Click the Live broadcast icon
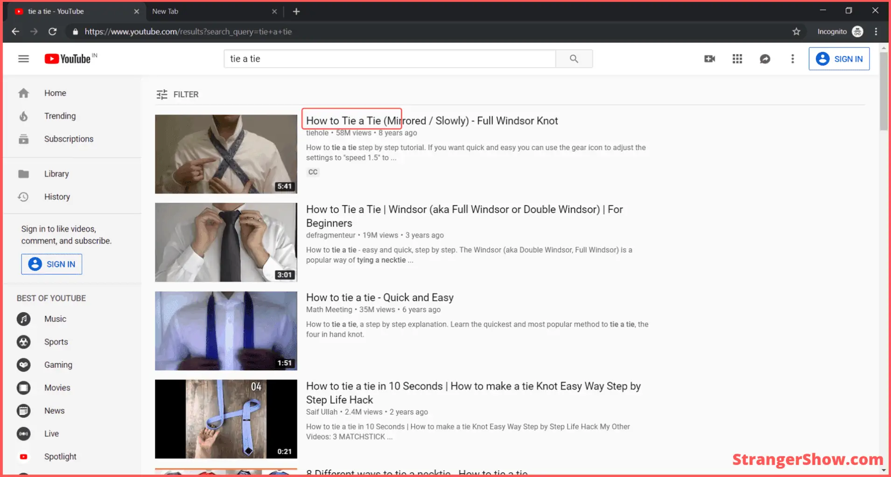Screen dimensions: 891x477 pos(23,434)
